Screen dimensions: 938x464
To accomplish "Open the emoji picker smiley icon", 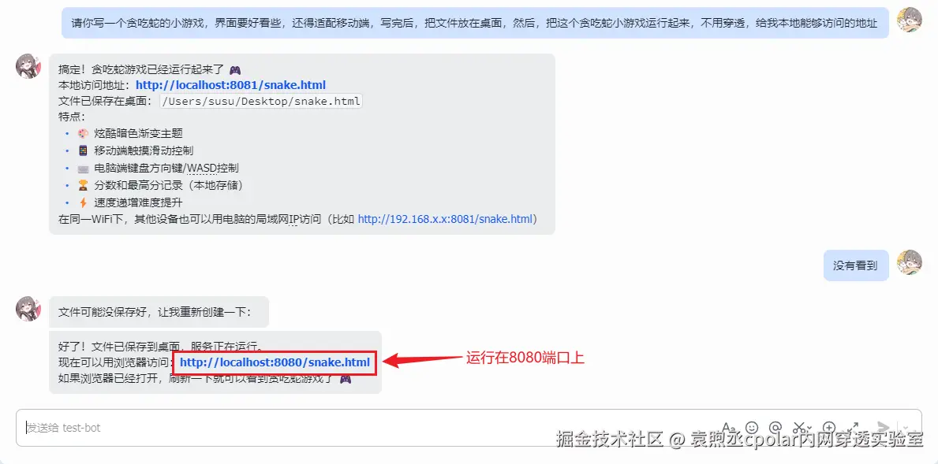I will click(751, 428).
